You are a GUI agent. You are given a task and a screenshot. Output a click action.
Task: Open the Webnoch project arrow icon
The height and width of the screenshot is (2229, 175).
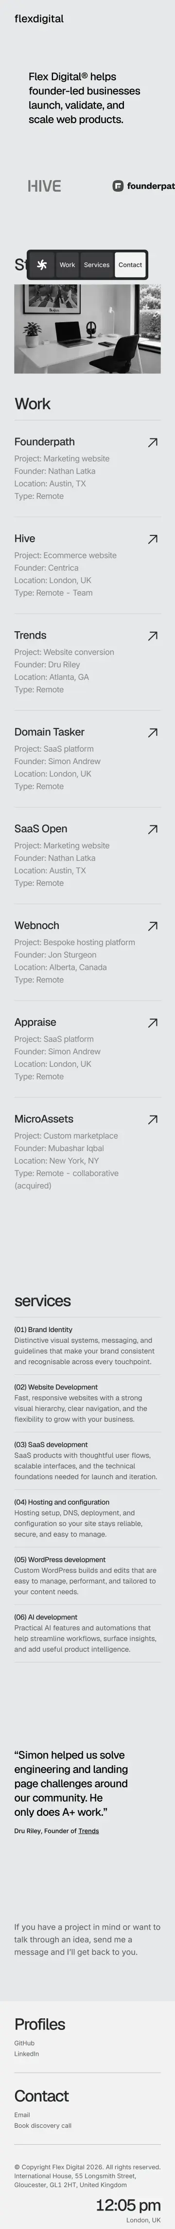(x=153, y=926)
